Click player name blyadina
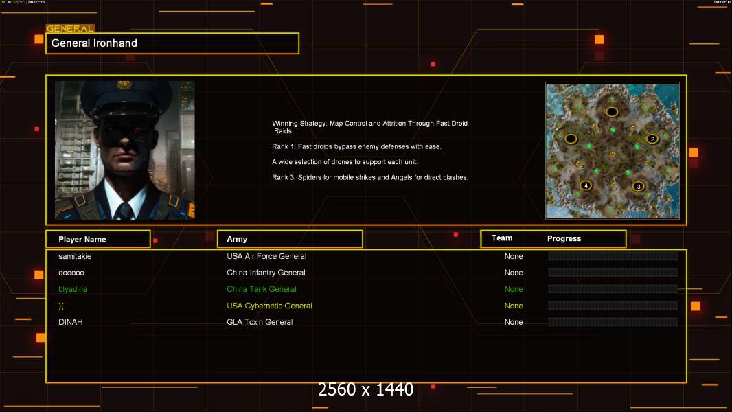Viewport: 732px width, 412px height. coord(73,289)
